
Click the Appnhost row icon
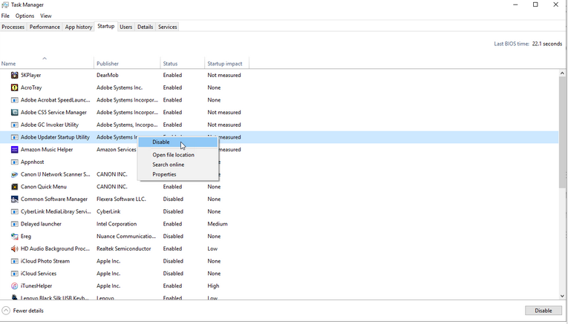coord(15,162)
